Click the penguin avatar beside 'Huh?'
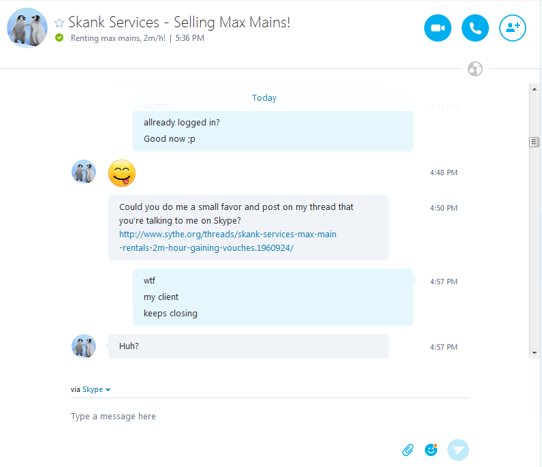 point(84,346)
